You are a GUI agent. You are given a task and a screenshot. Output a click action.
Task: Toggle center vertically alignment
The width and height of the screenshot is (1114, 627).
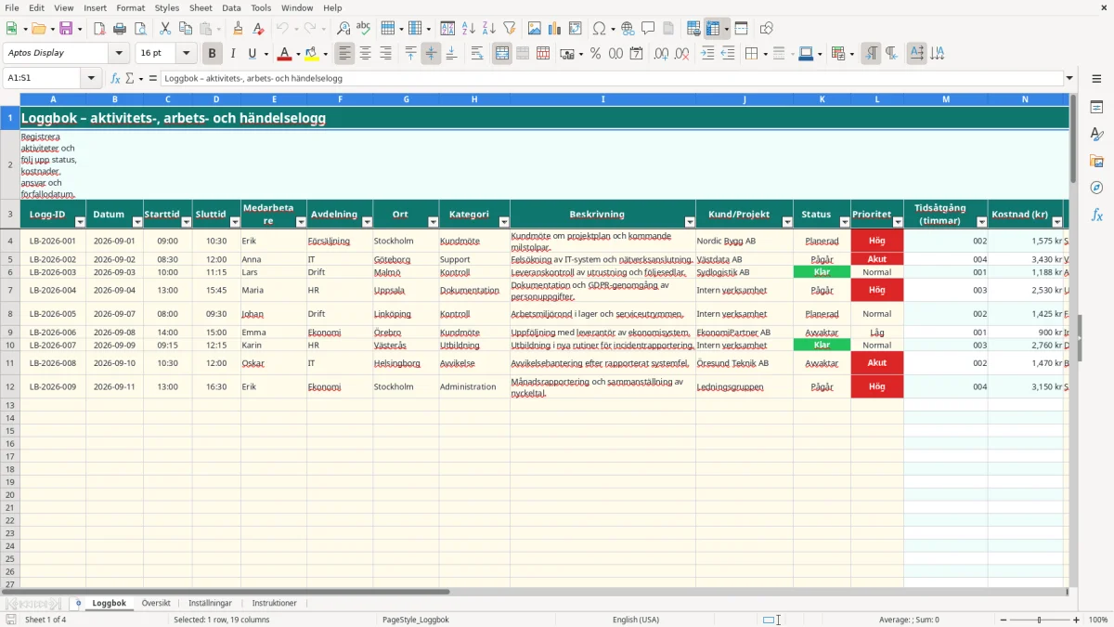(x=431, y=54)
